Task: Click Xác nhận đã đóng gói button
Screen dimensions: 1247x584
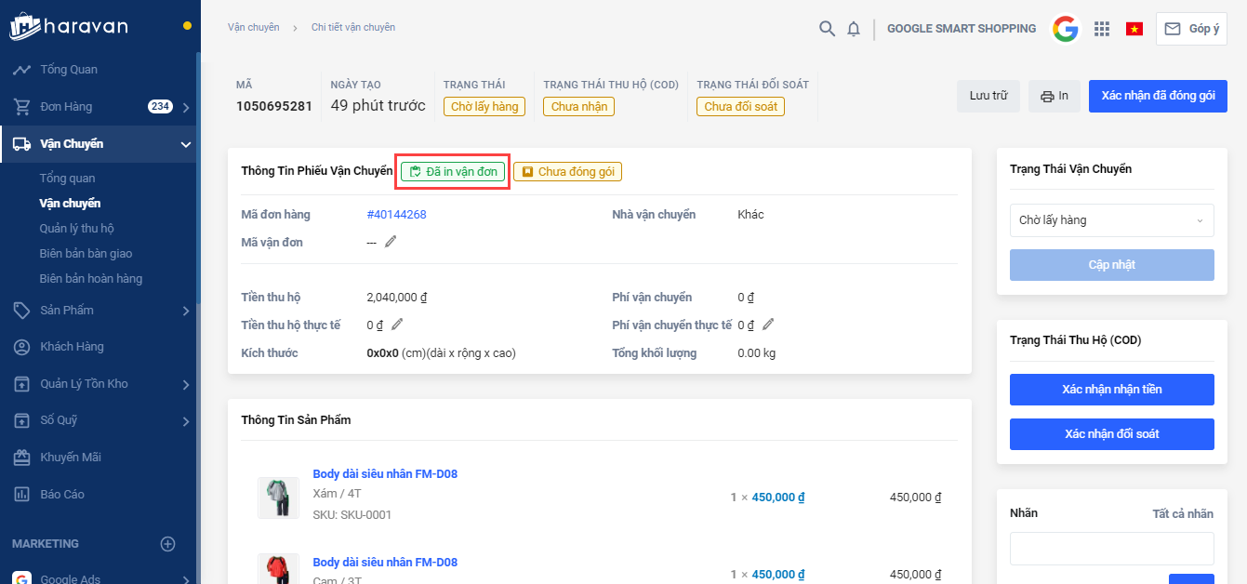Action: (1157, 96)
